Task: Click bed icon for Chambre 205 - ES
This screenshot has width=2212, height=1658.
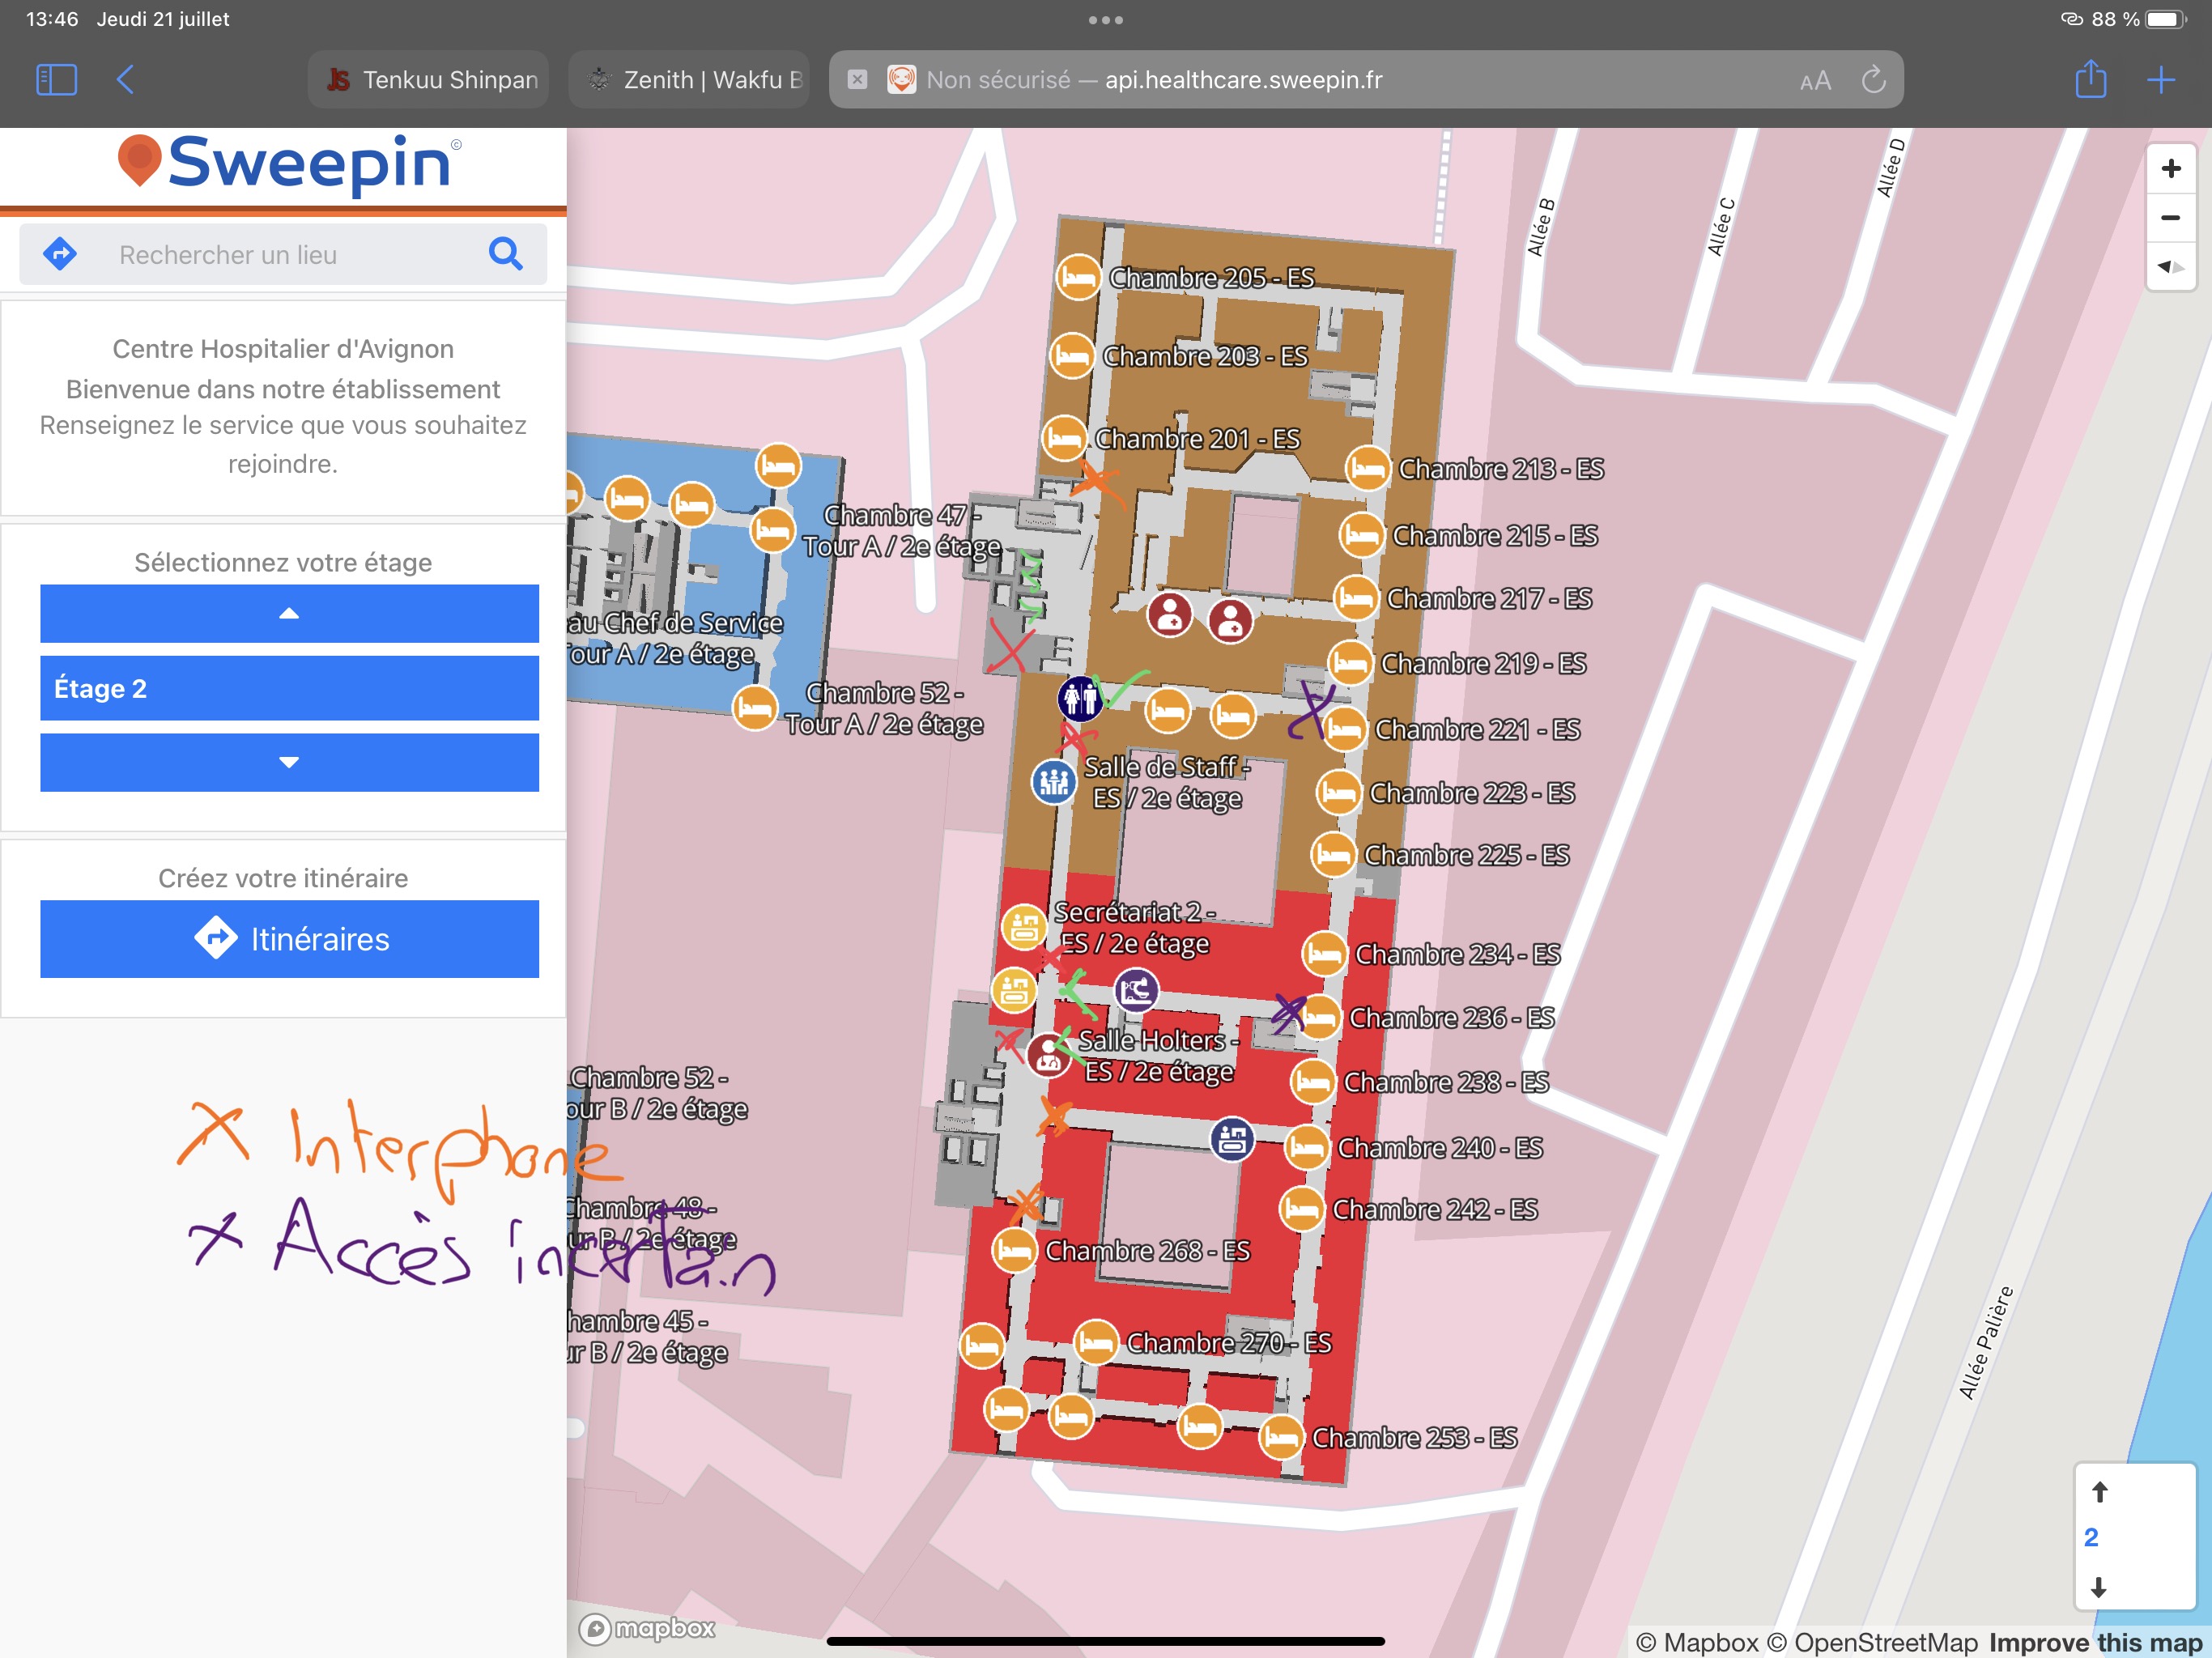Action: [1078, 277]
